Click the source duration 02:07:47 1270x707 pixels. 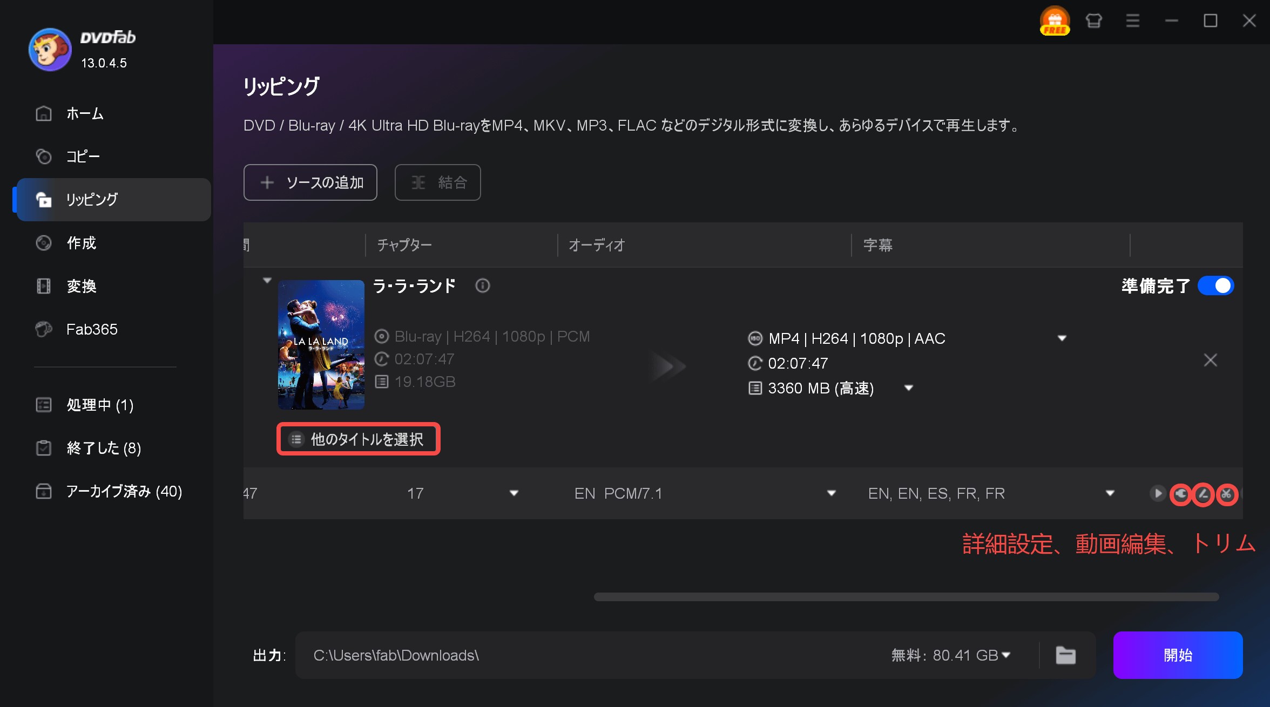point(424,359)
